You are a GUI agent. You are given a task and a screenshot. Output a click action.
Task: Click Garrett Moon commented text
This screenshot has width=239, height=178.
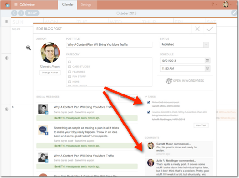pyautogui.click(x=174, y=144)
